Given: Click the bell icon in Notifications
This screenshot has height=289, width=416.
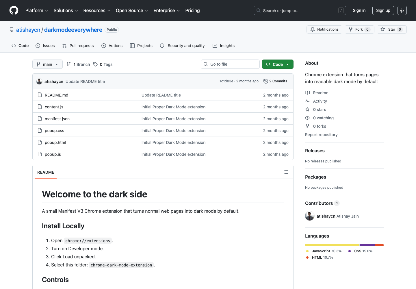Looking at the screenshot, I should (313, 29).
